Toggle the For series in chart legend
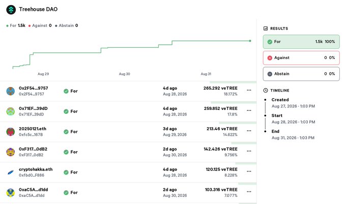346x204 pixels. tap(16, 25)
